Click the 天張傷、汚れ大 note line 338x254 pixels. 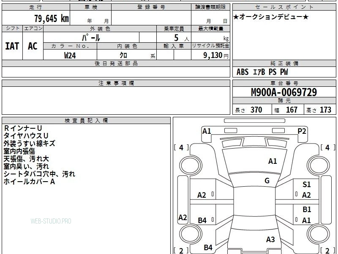[x=26, y=159]
